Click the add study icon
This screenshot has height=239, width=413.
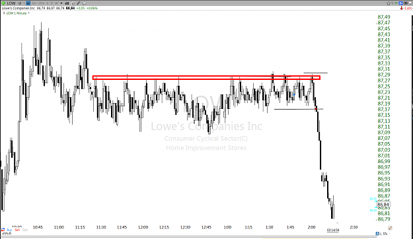(x=73, y=3)
